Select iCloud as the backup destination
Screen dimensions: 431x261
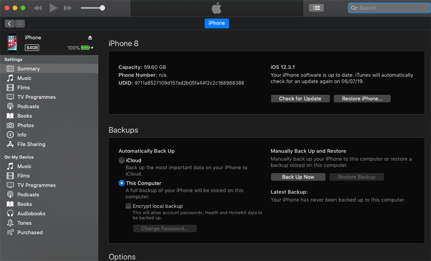tap(122, 160)
